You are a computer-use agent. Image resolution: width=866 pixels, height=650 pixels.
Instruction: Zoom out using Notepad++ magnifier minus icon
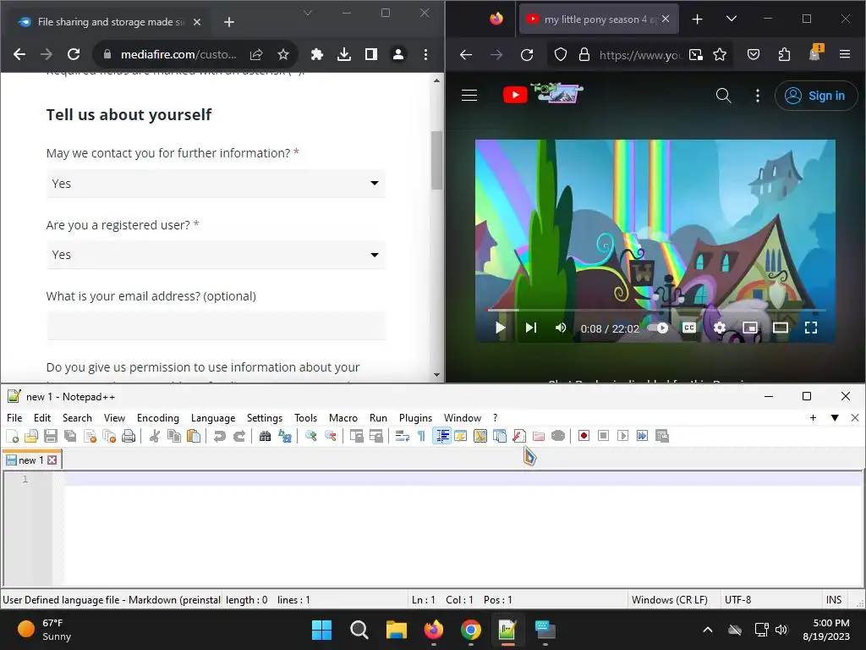[x=331, y=436]
